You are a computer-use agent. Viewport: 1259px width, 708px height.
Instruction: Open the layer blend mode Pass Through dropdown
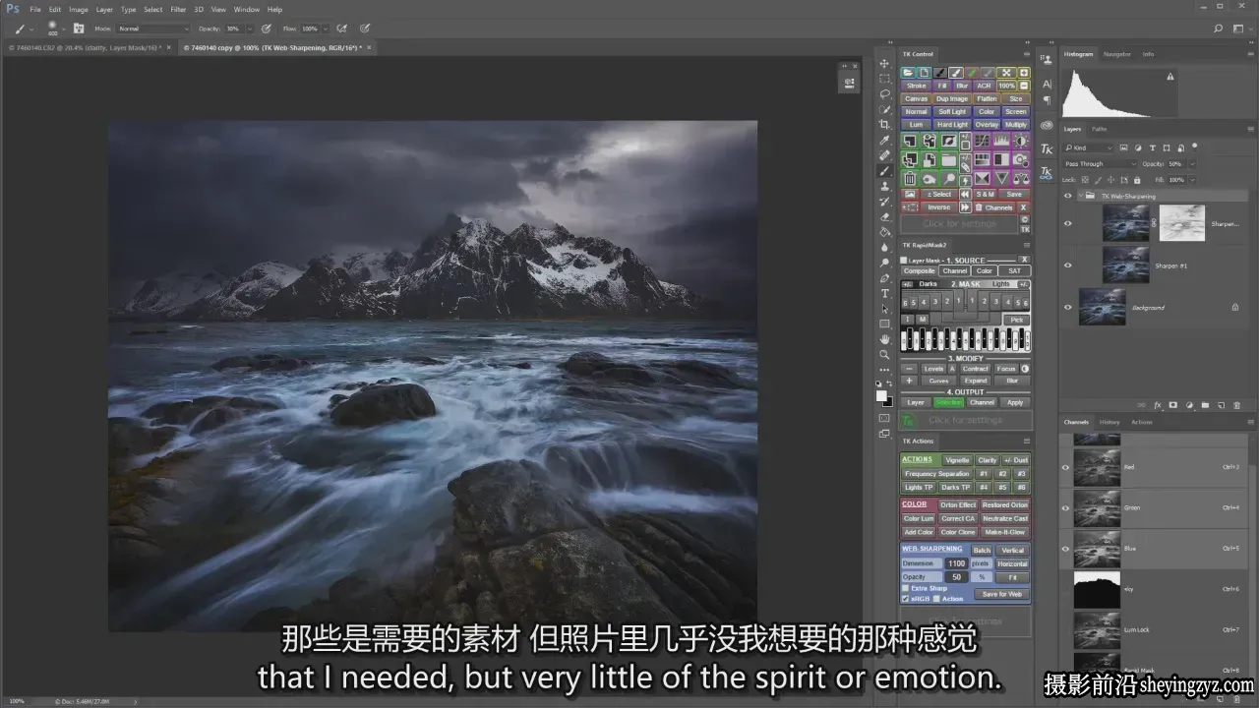[1100, 163]
